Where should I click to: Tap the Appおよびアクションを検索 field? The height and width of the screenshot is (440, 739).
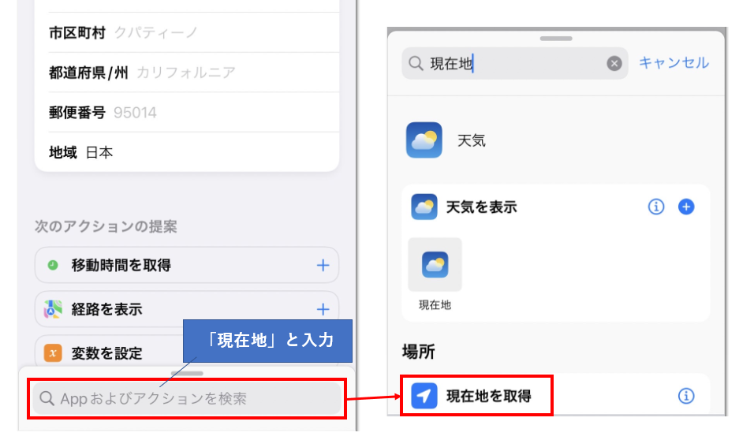(x=187, y=398)
